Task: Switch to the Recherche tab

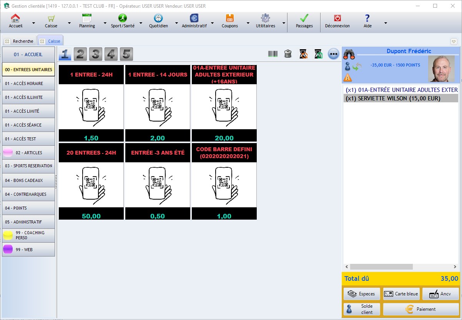Action: tap(23, 41)
